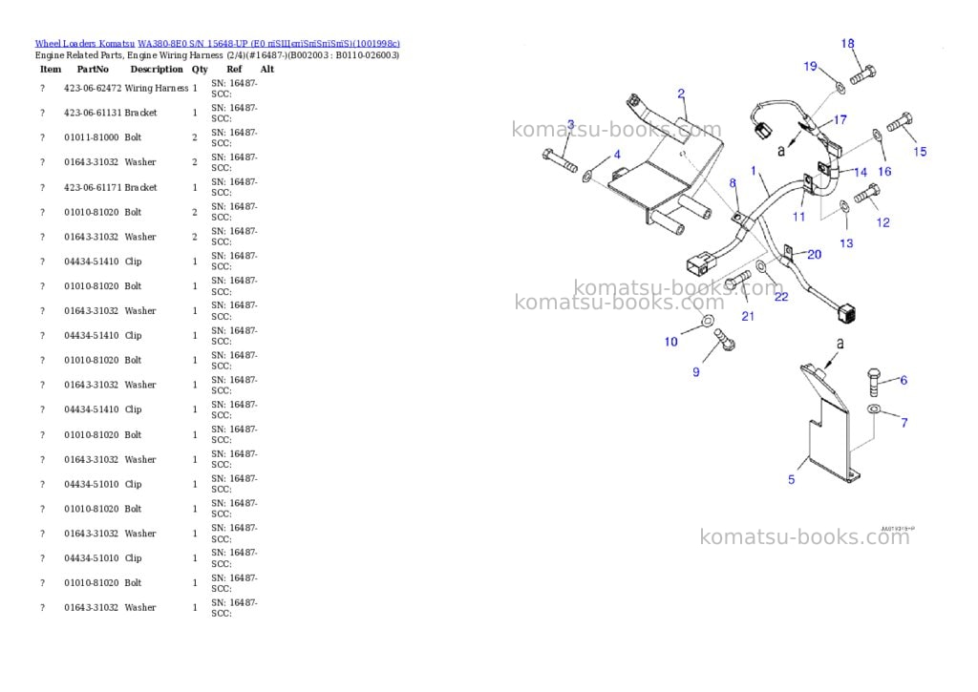Click callout number 16 in the diagram
Viewport: 978px width, 692px height.
click(x=884, y=172)
